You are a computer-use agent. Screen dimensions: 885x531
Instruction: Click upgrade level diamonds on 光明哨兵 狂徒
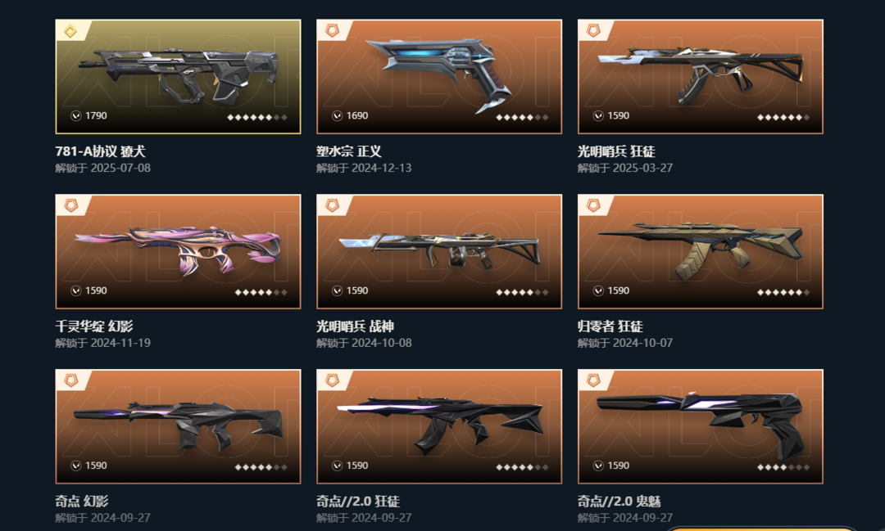pyautogui.click(x=783, y=117)
